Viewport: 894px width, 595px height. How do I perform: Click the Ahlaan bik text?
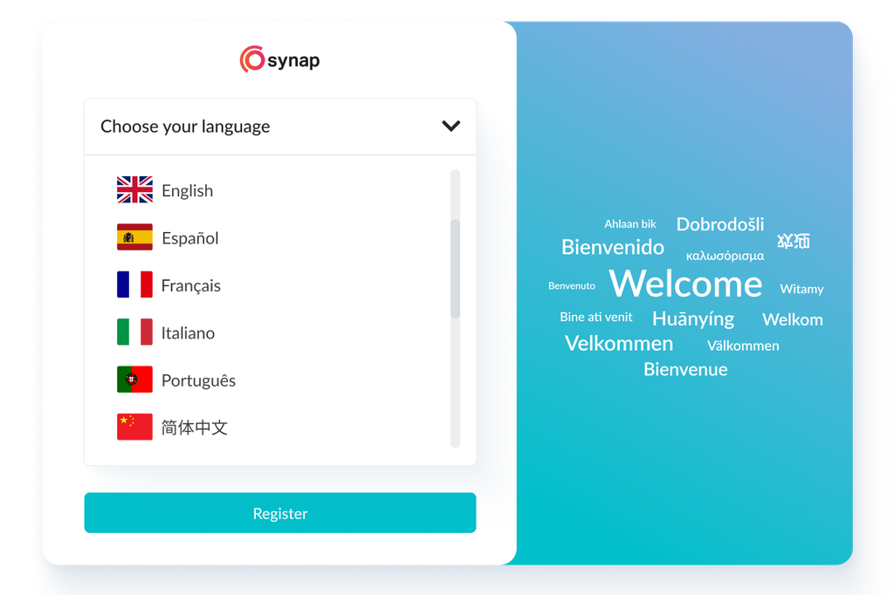[630, 224]
